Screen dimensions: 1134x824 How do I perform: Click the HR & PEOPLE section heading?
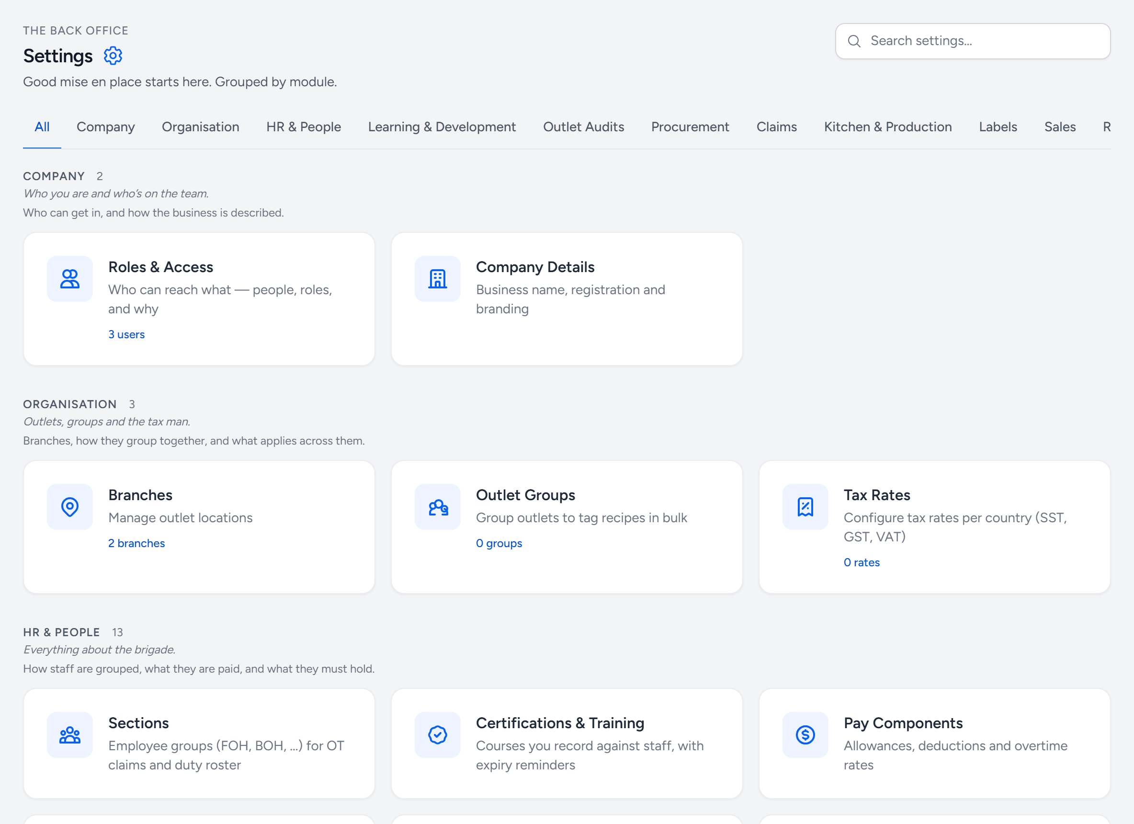[x=61, y=632]
